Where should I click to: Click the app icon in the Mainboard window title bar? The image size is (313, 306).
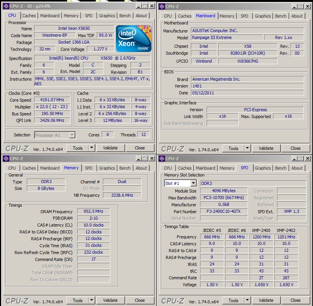162,6
